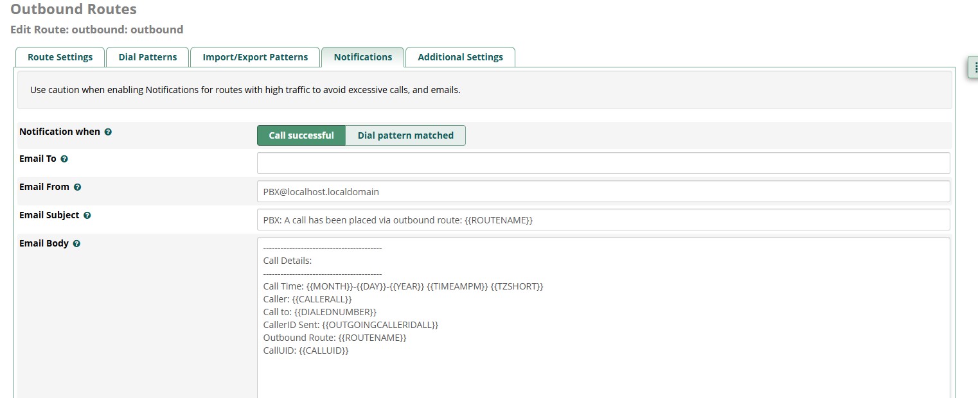Click help icon beside Email From
This screenshot has height=398, width=978.
click(x=77, y=187)
